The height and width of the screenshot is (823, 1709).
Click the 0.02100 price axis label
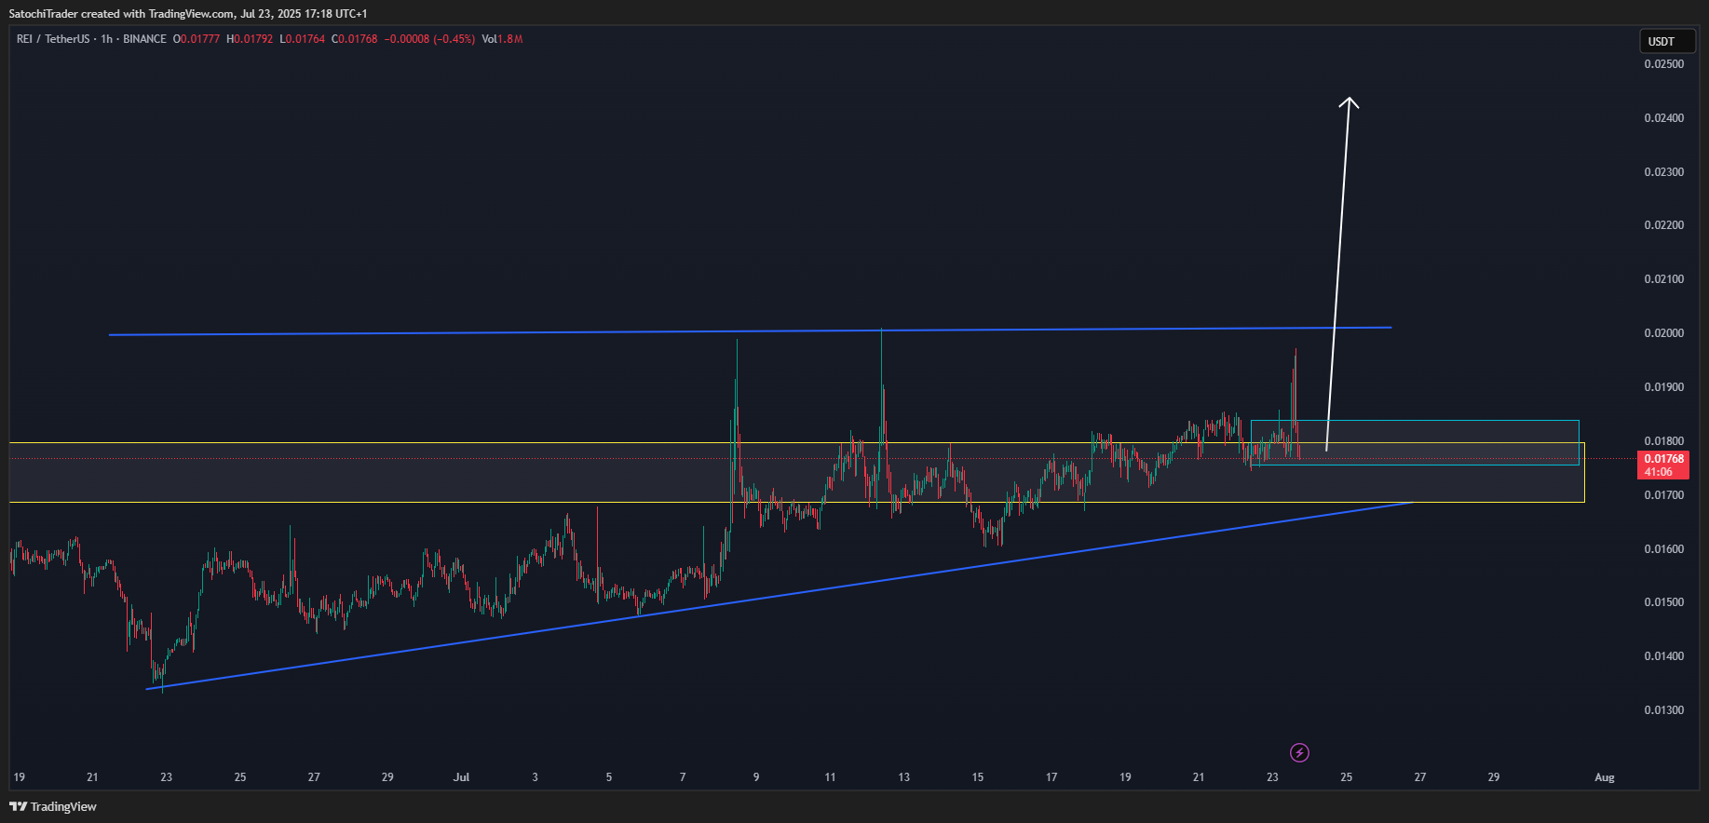pyautogui.click(x=1663, y=279)
